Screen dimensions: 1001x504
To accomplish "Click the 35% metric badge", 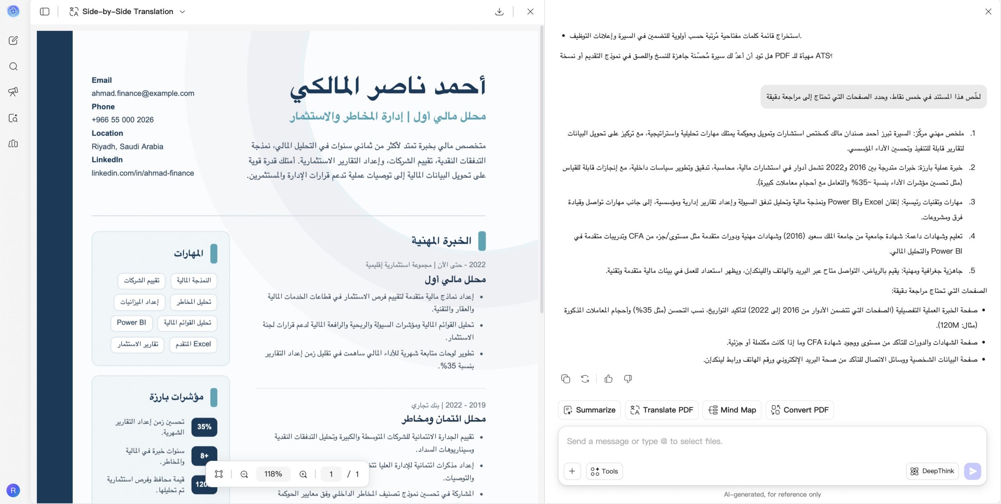I will pyautogui.click(x=204, y=427).
